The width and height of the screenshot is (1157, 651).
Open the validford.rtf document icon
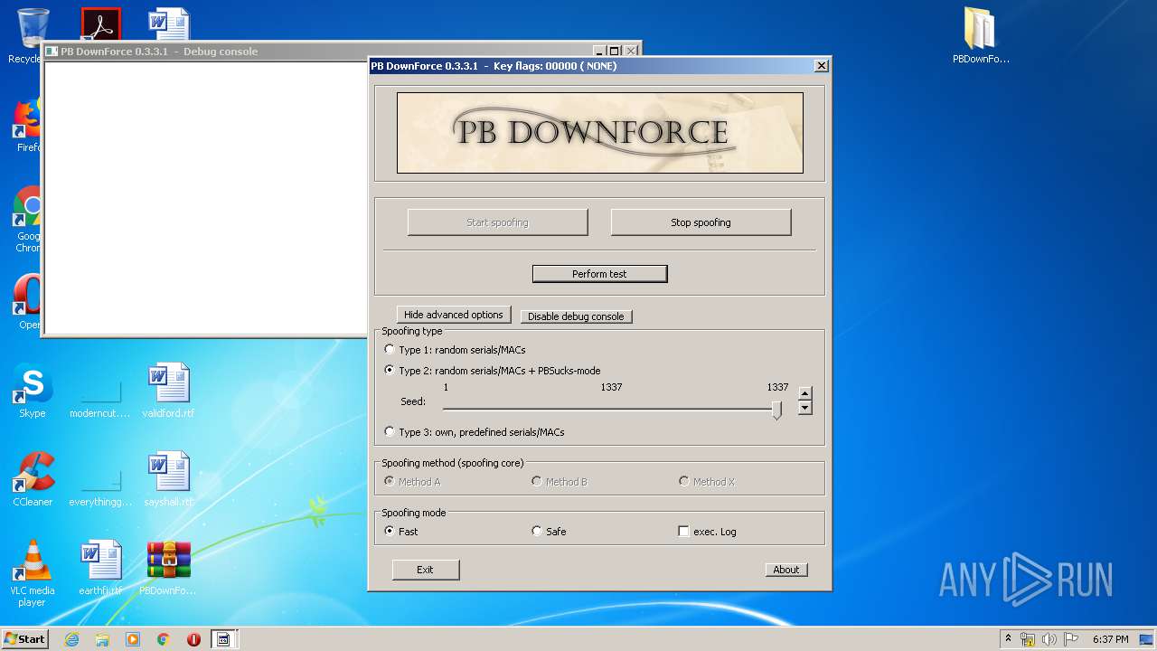(x=168, y=391)
